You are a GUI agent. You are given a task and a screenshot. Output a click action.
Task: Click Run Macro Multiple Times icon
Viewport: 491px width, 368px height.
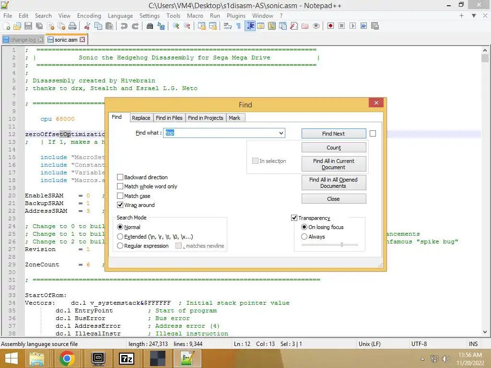pos(363,26)
